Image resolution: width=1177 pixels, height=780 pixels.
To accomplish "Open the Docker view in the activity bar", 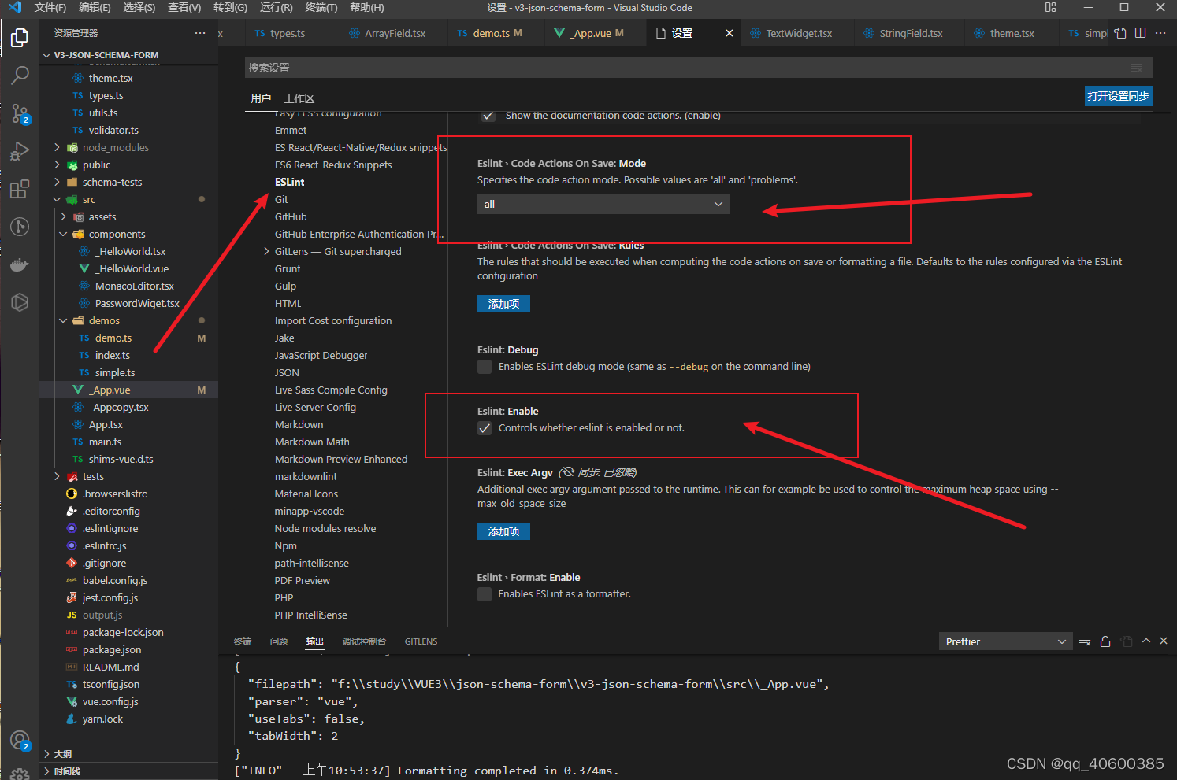I will point(20,264).
